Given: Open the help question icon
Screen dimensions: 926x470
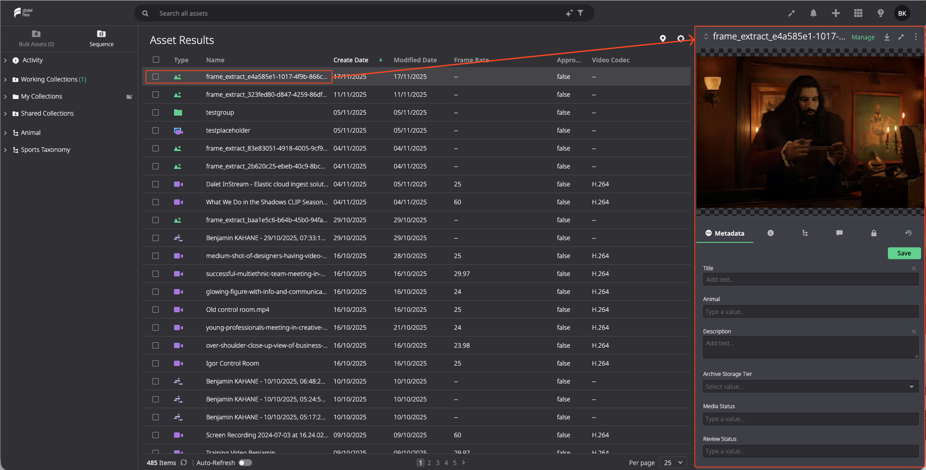Looking at the screenshot, I should (881, 13).
